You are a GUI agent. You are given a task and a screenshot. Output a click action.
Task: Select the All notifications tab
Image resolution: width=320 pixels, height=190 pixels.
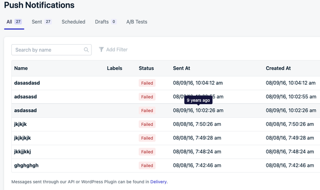(x=14, y=22)
